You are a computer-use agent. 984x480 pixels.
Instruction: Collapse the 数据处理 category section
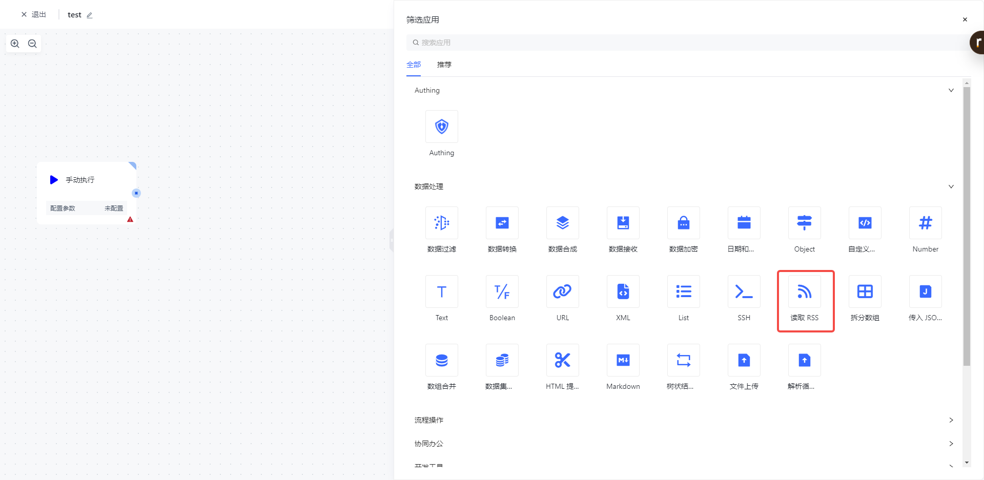[x=951, y=187]
